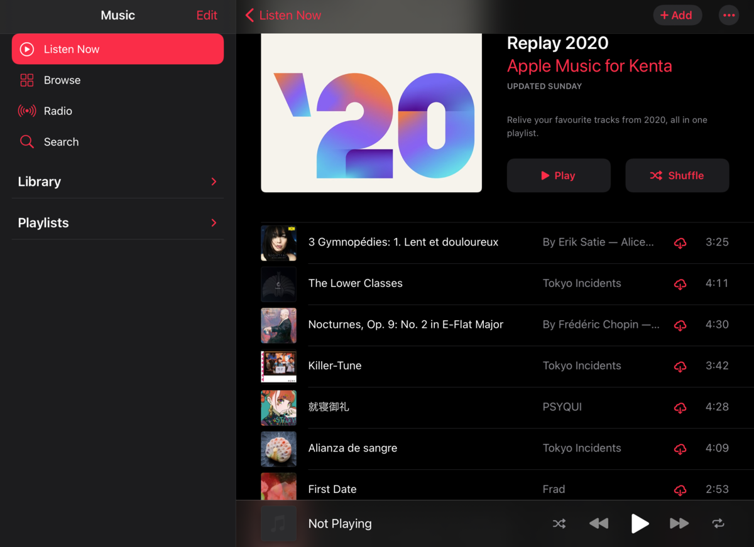
Task: Select the Playlists heading
Action: point(43,223)
